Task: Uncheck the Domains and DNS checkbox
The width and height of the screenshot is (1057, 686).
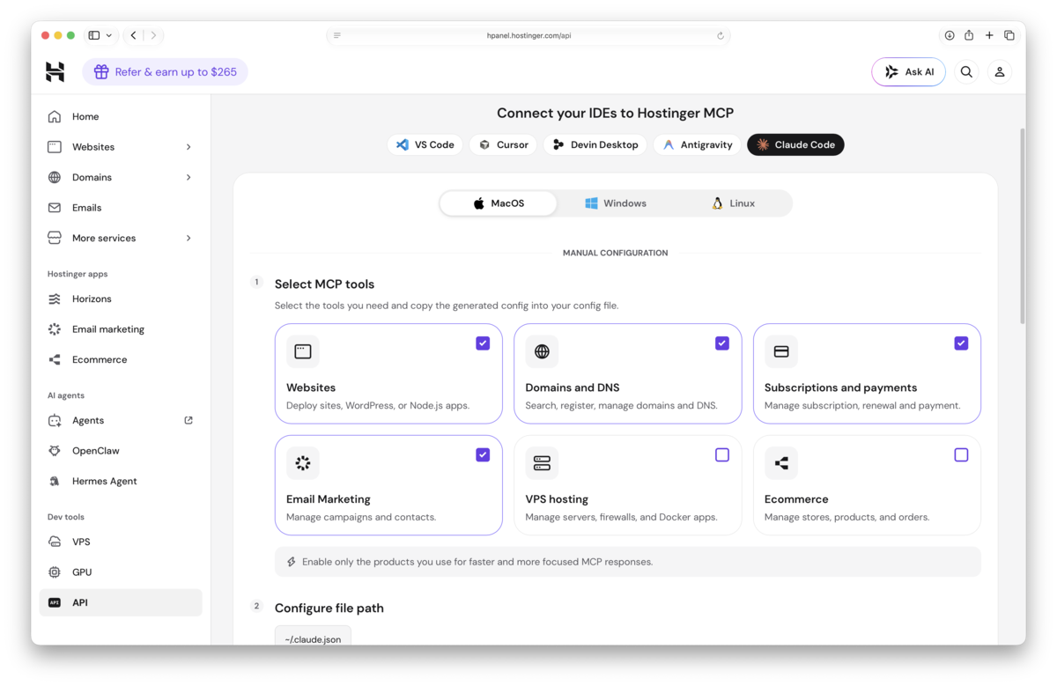Action: tap(722, 343)
